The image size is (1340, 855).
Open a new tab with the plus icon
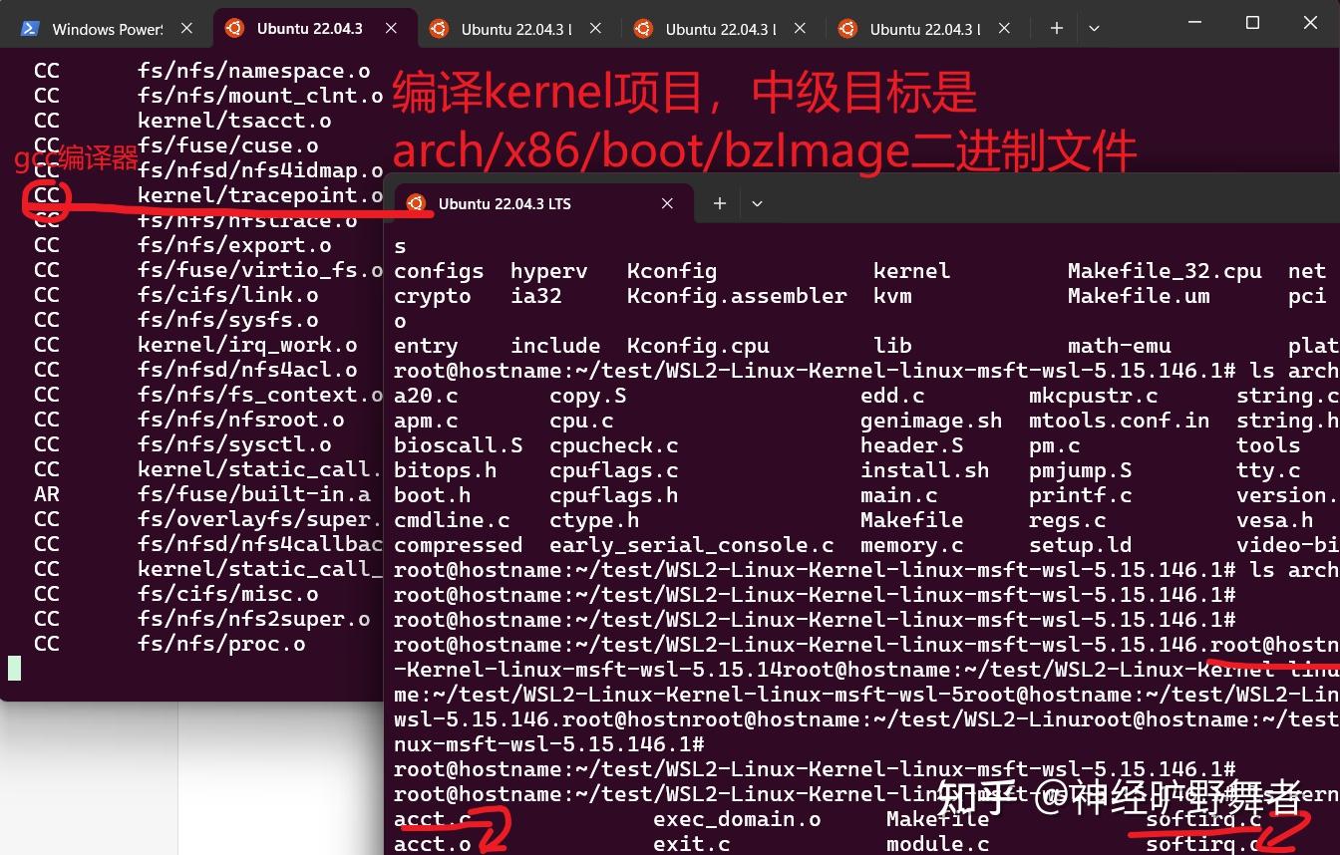1055,28
